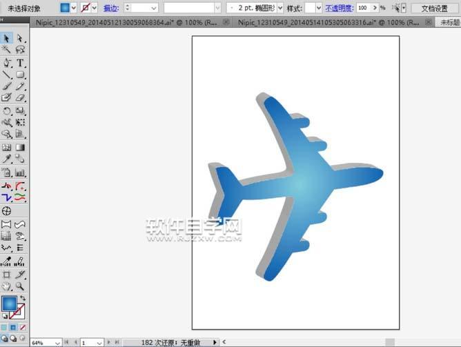Select the Zoom magnifier tool

click(20, 286)
